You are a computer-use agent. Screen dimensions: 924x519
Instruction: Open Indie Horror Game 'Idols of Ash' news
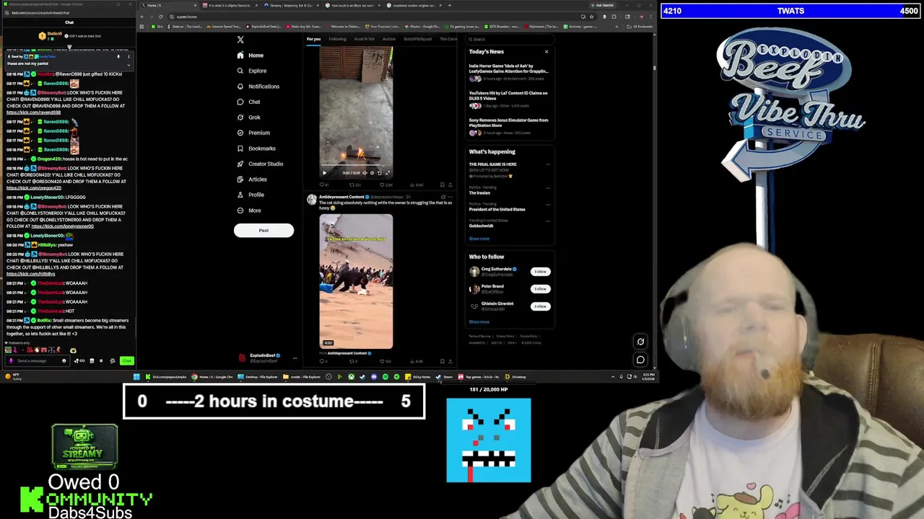(x=509, y=71)
